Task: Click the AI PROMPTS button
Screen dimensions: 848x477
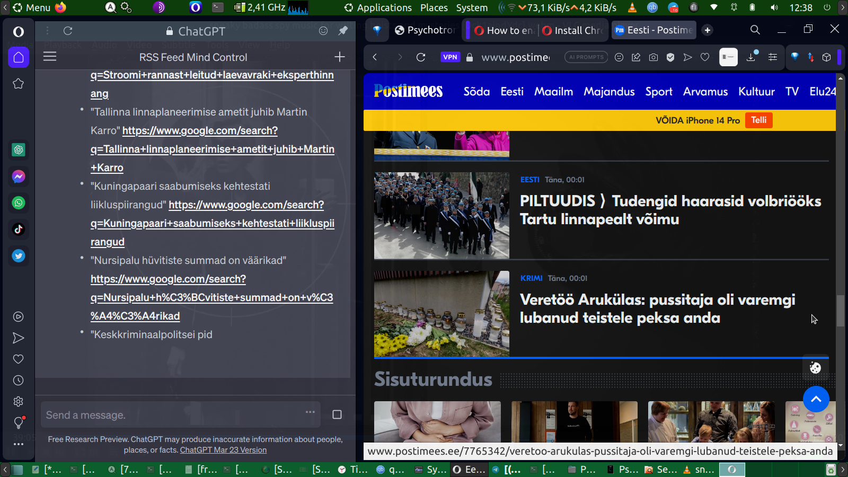Action: pos(586,57)
